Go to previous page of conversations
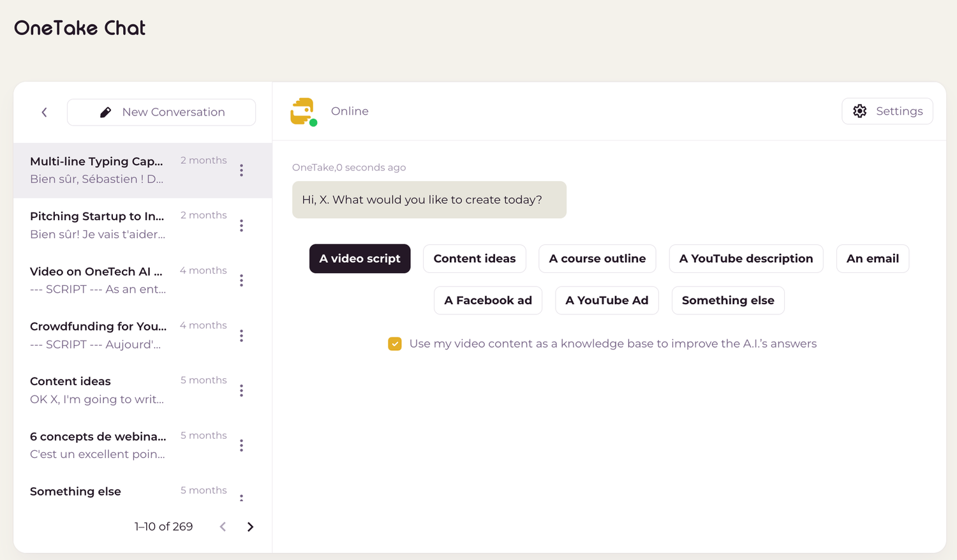The image size is (957, 560). (x=223, y=527)
